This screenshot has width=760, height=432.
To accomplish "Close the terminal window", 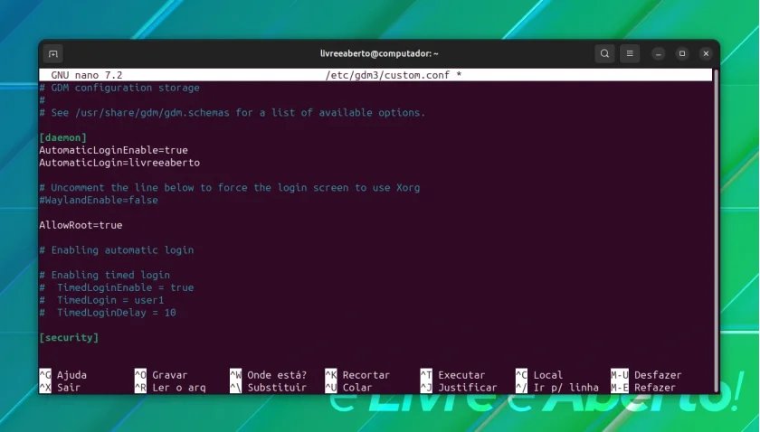I will point(706,53).
